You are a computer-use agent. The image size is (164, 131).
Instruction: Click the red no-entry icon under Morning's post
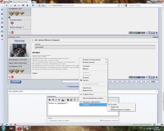12,77
